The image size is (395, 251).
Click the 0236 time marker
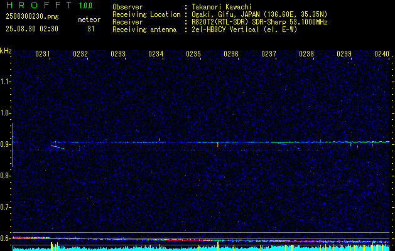pos(231,54)
